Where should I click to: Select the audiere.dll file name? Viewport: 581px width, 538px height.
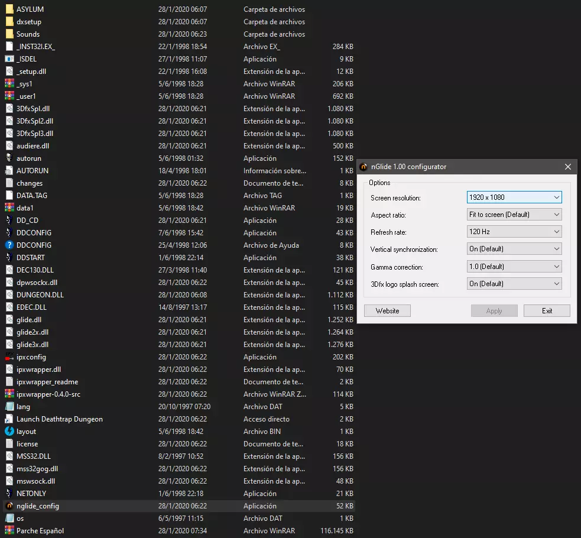[x=33, y=146]
